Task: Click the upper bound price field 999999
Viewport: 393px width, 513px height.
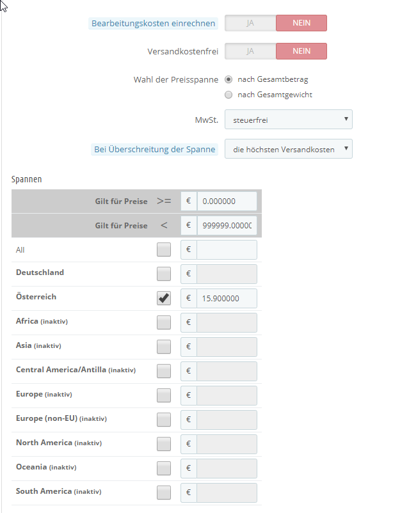Action: pyautogui.click(x=227, y=225)
